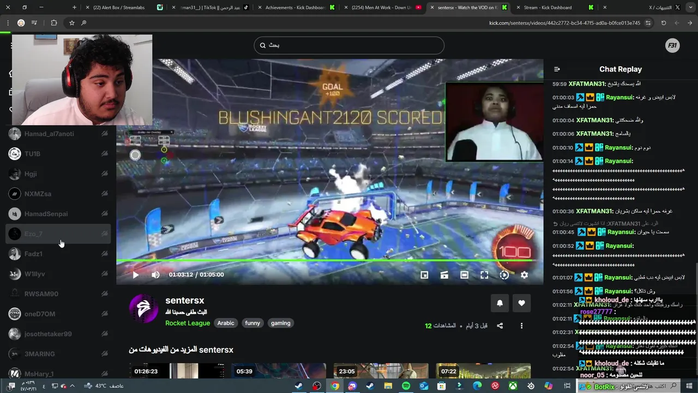Open the clip creation button in player
698x393 pixels.
pyautogui.click(x=444, y=275)
